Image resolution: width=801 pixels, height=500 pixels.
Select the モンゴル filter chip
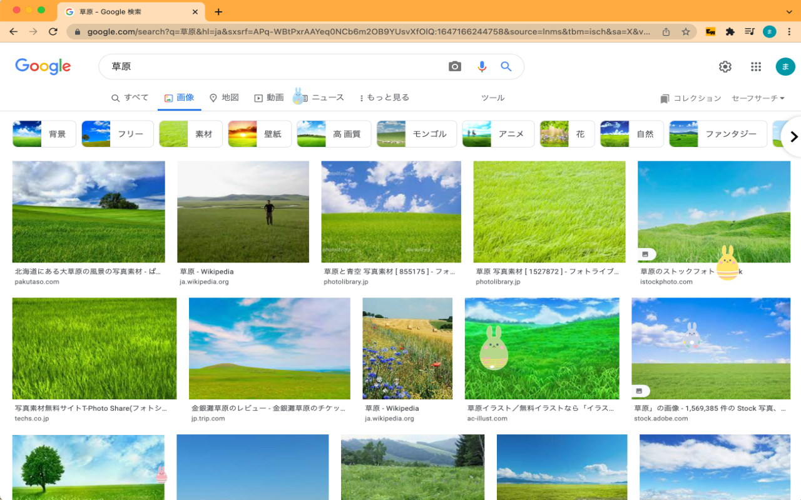coord(416,133)
